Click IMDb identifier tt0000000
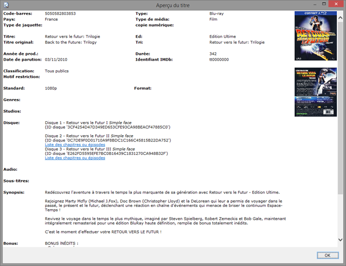 [x=219, y=60]
